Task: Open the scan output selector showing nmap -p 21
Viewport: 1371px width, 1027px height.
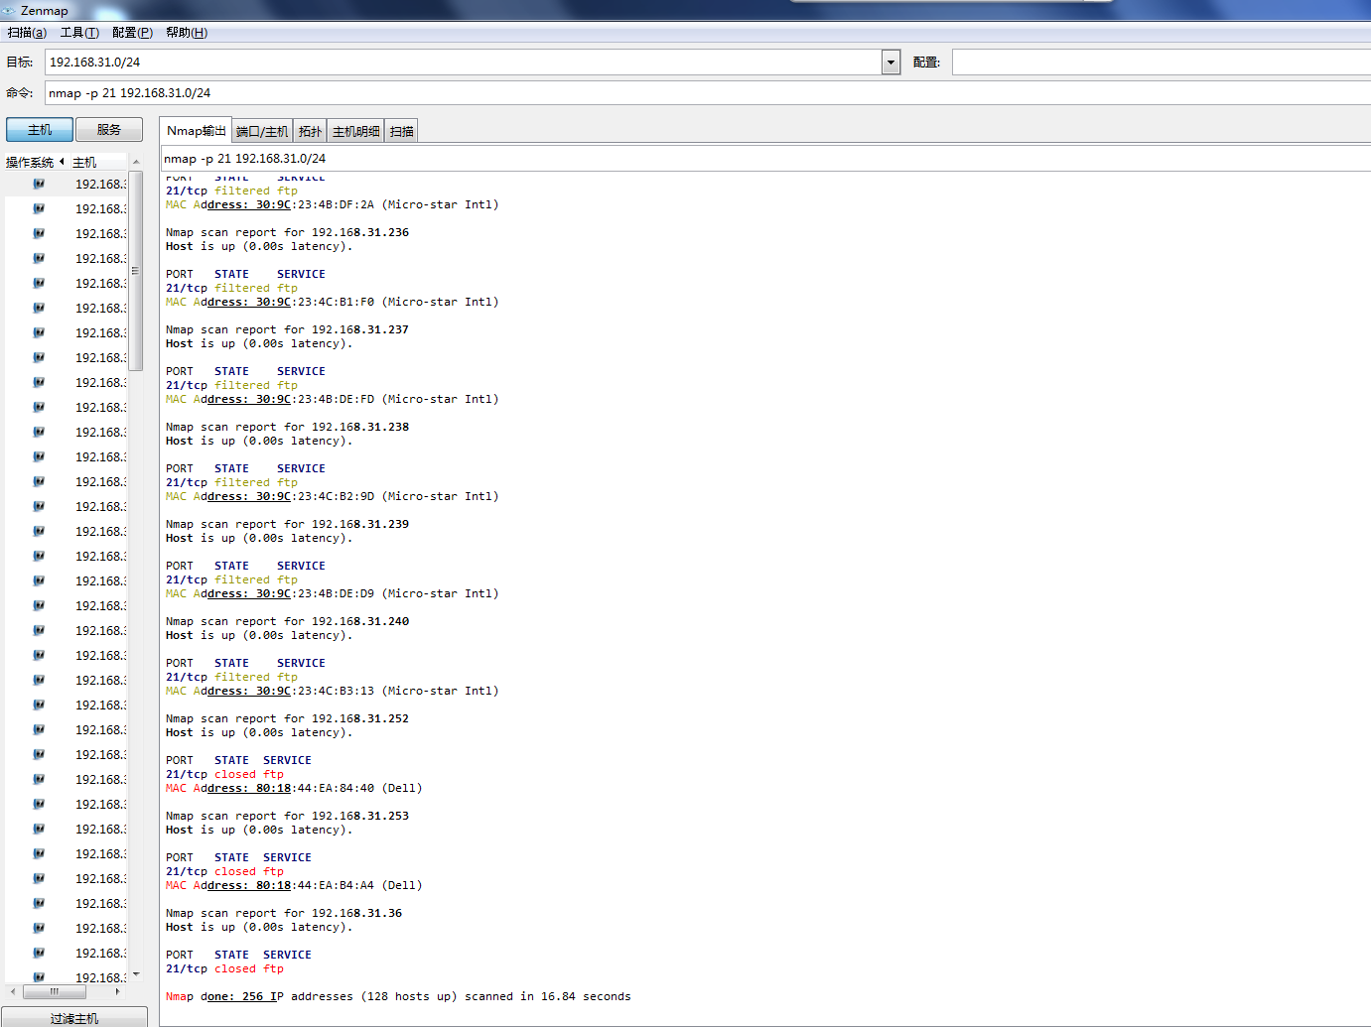Action: 765,158
